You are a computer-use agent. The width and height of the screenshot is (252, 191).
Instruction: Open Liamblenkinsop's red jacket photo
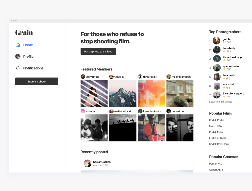click(x=151, y=128)
